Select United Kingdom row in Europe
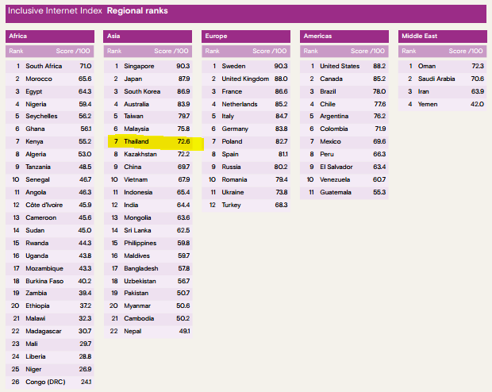This screenshot has width=492, height=392. (246, 79)
